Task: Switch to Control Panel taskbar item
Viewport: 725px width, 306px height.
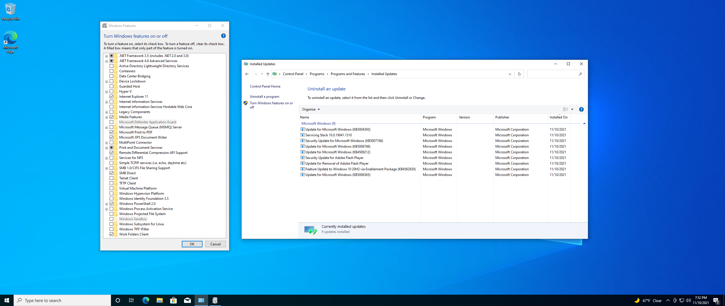Action: tap(201, 300)
